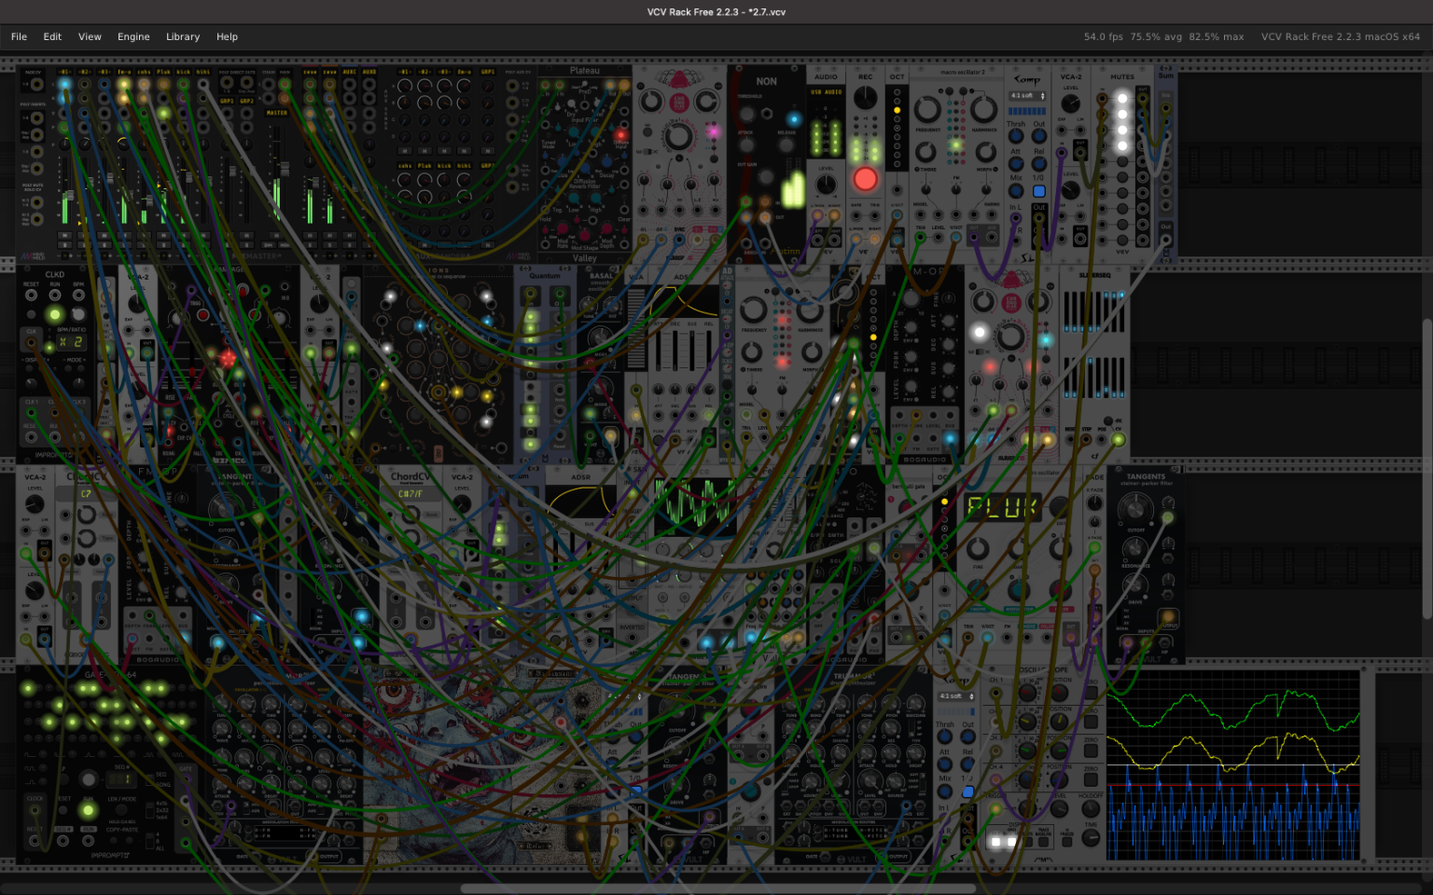Open ratio dropdown on Comp beside VCA-2

coord(1027,96)
